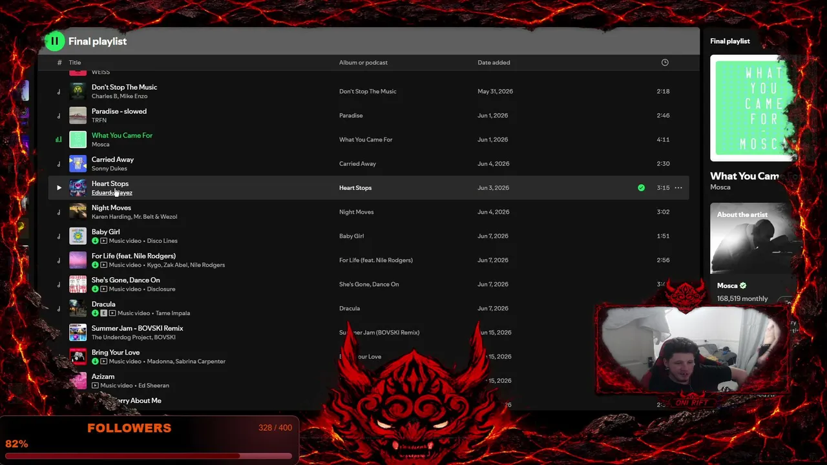
Task: Click the music video icon under Azizam
Action: pyautogui.click(x=95, y=386)
